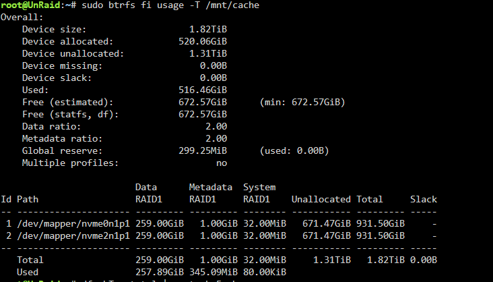493x282 pixels.
Task: Select Free (estimated) value 672.57GiB
Action: click(203, 103)
